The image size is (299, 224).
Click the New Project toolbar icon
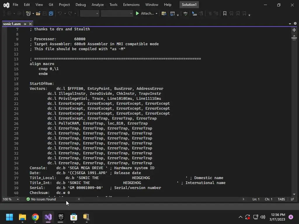28,13
